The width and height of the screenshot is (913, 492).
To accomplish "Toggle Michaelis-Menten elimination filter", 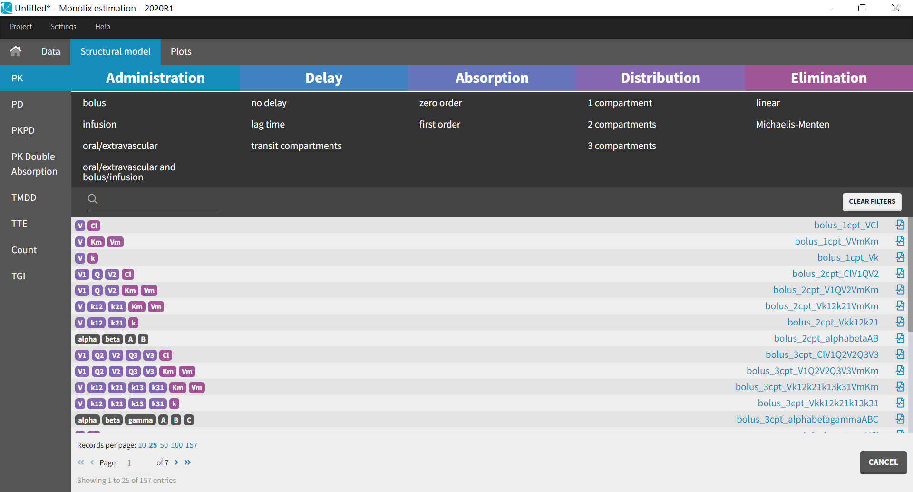I will click(x=792, y=124).
